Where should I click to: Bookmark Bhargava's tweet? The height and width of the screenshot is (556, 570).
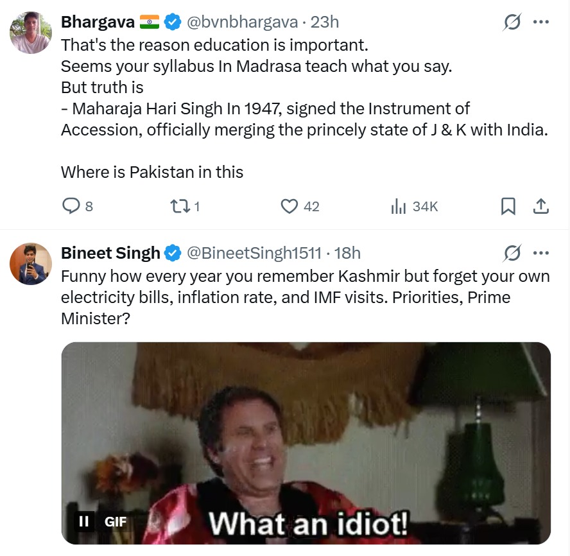(x=508, y=206)
